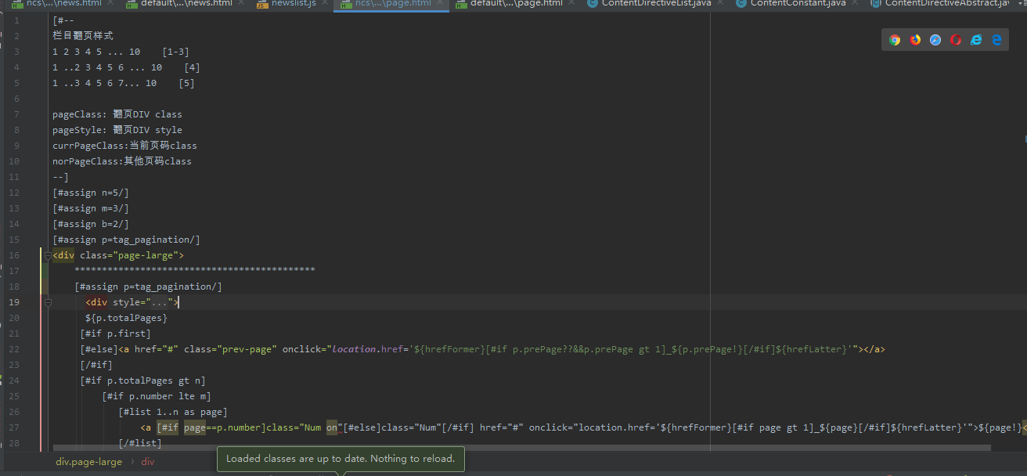
Task: Select div.page-large in the breadcrumb
Action: 88,462
